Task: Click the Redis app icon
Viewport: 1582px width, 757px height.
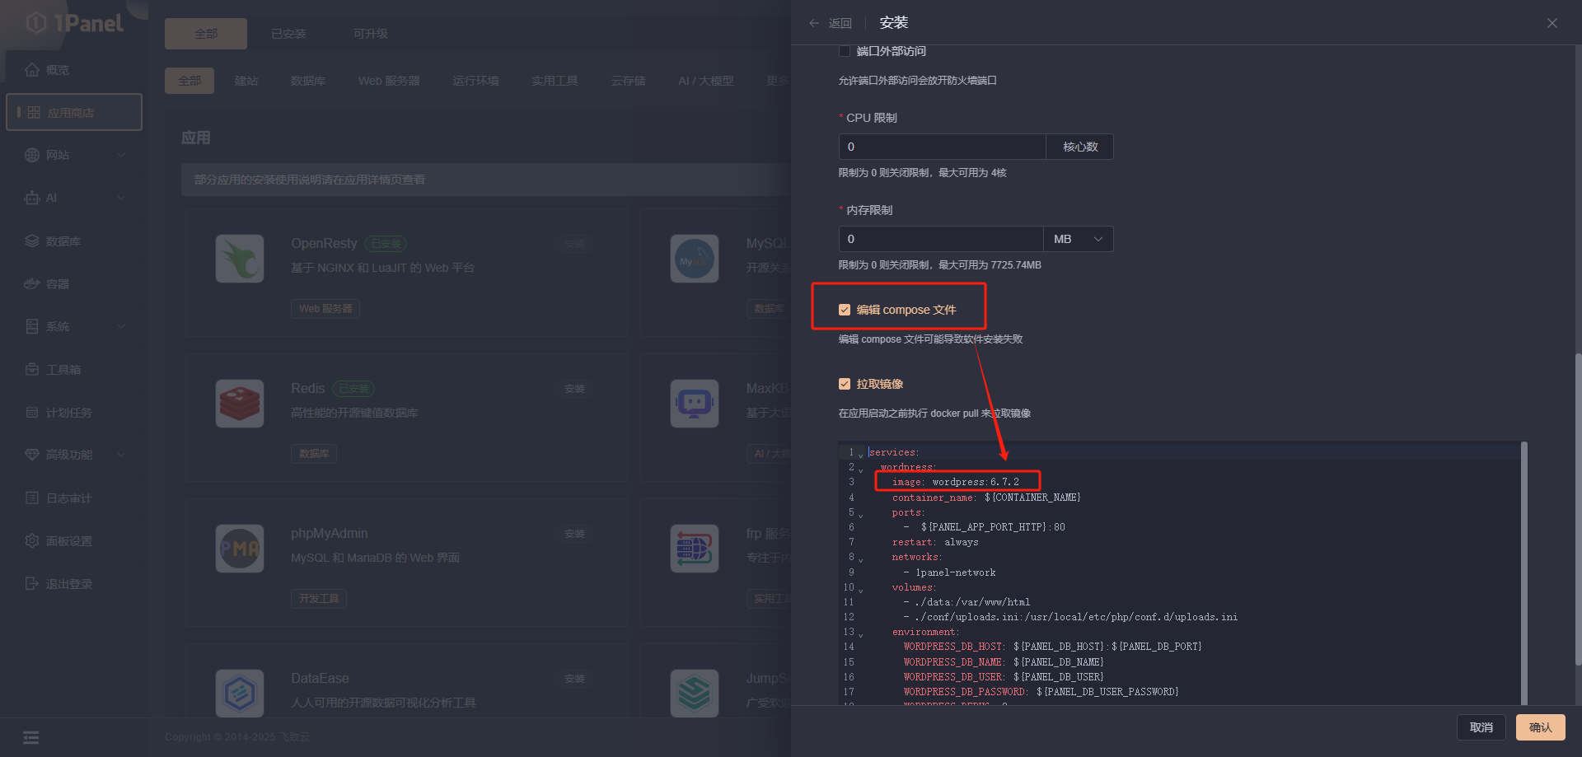Action: click(240, 404)
